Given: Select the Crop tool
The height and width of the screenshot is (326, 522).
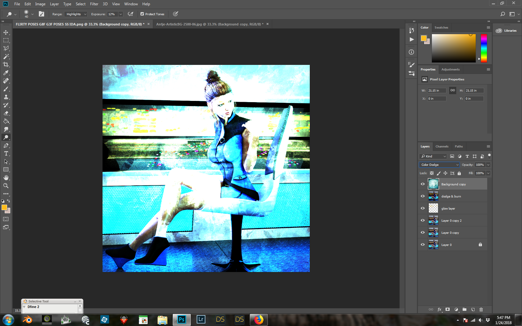Looking at the screenshot, I should (6, 65).
